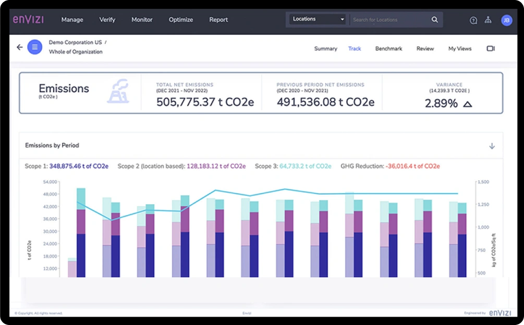
Task: Select the Track tab
Action: click(355, 49)
